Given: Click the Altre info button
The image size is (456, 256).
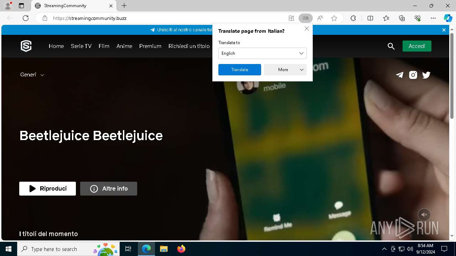Looking at the screenshot, I should coord(109,189).
